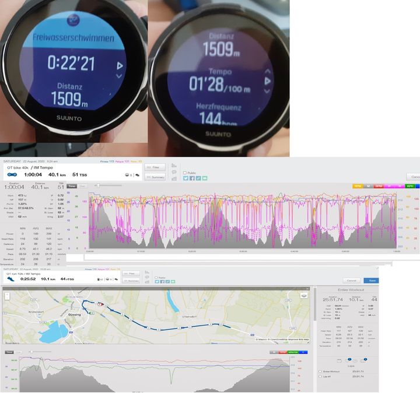420x393 pixels.
Task: Click the Güssing label on the map
Action: 75,314
